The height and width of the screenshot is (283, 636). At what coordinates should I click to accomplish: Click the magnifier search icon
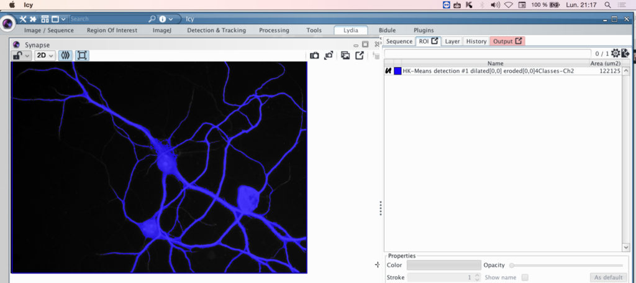coord(152,19)
